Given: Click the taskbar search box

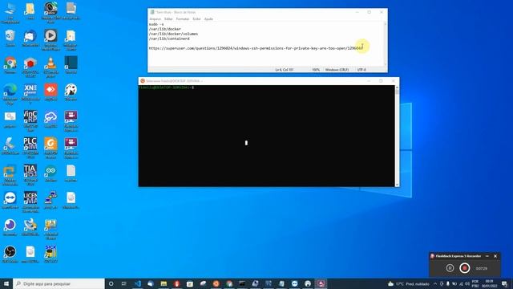Looking at the screenshot, I should click(59, 283).
